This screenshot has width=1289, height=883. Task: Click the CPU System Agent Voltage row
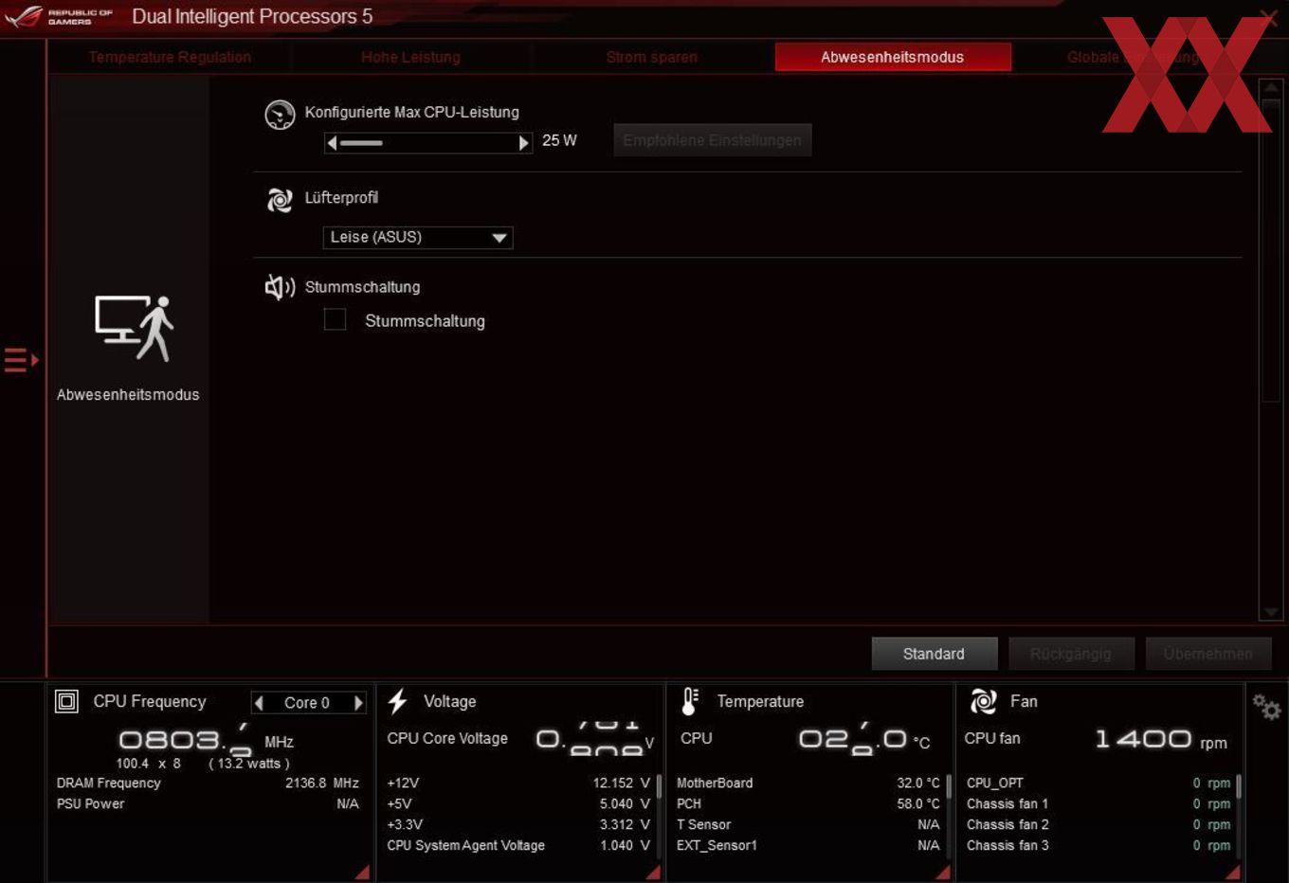[x=518, y=846]
